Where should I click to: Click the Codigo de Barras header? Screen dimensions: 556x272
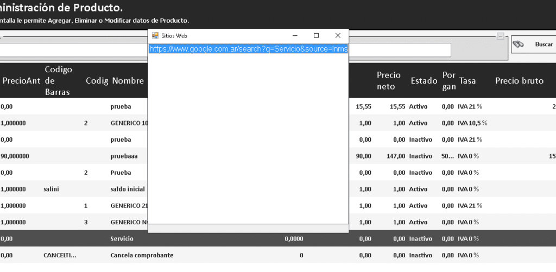58,80
